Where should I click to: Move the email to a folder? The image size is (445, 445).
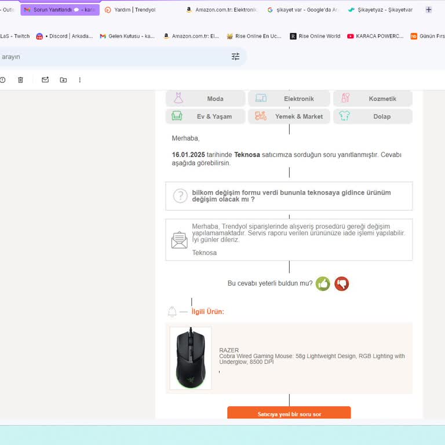click(x=63, y=80)
